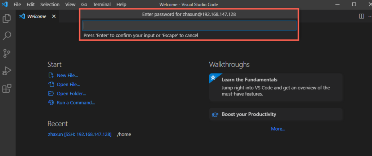372x156 pixels.
Task: Click the VS Code logo in title bar
Action: pyautogui.click(x=5, y=4)
